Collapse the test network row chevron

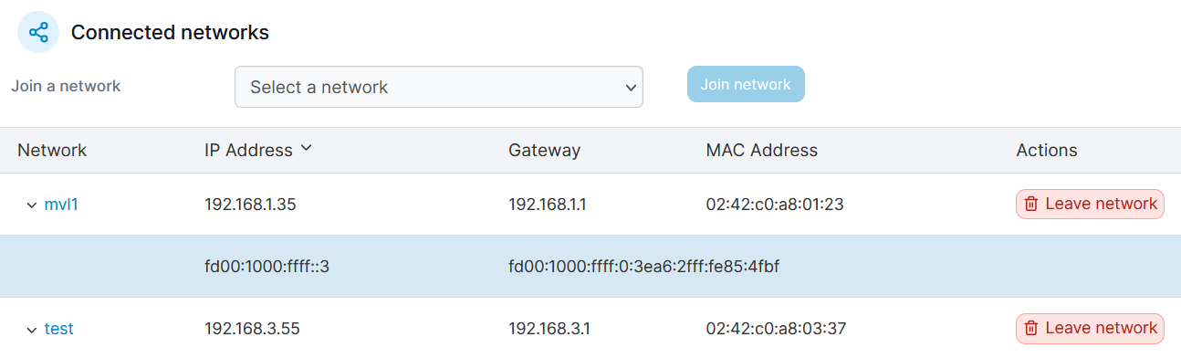click(x=32, y=330)
